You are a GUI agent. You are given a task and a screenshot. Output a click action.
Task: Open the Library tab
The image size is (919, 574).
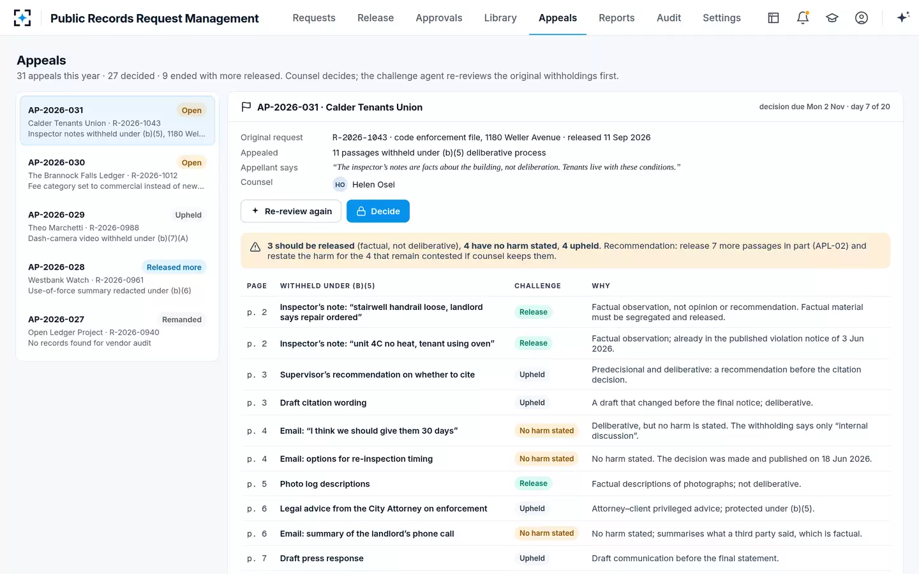click(500, 18)
